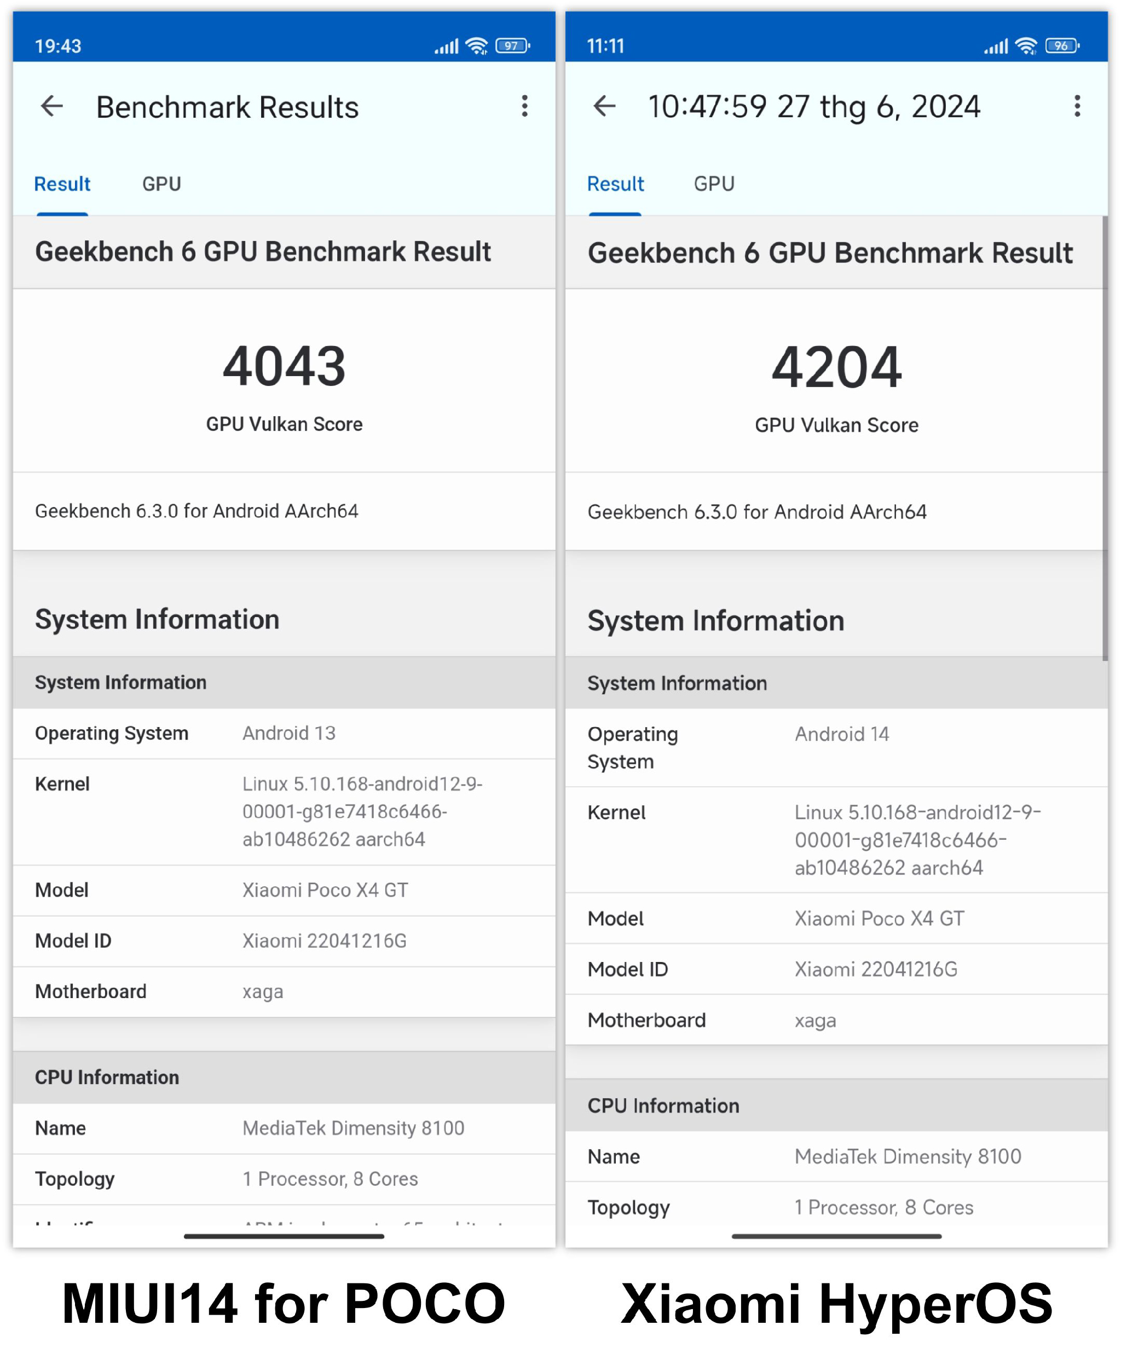The height and width of the screenshot is (1354, 1121).
Task: Tap the Wi-Fi icon in 19:43 status bar
Action: [476, 46]
